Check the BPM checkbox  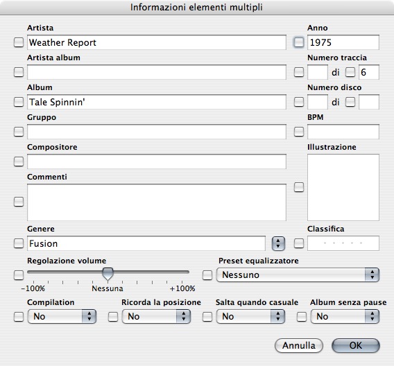click(x=299, y=132)
